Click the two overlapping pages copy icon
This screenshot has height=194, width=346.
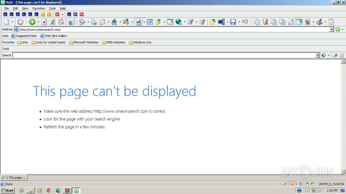click(x=257, y=22)
